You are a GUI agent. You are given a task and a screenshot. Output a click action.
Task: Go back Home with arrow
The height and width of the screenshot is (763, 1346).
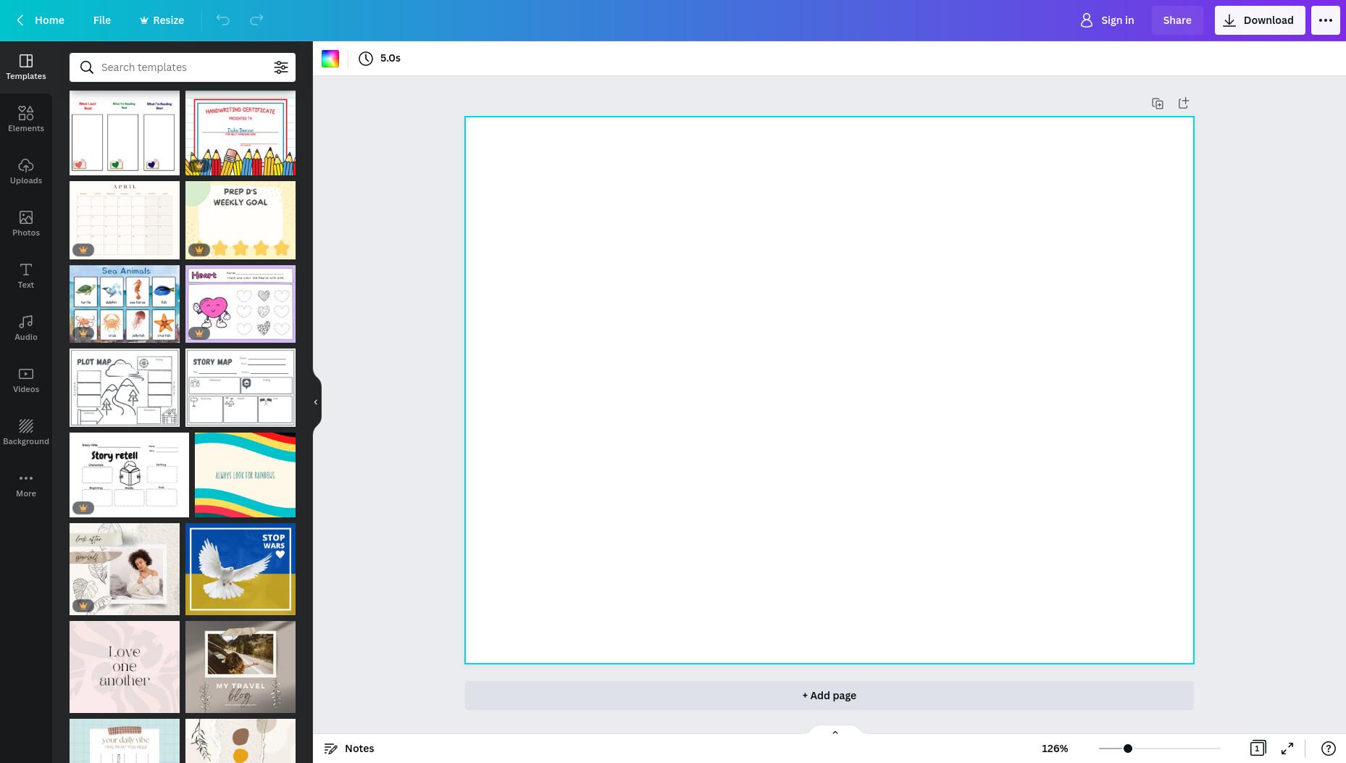coord(40,20)
